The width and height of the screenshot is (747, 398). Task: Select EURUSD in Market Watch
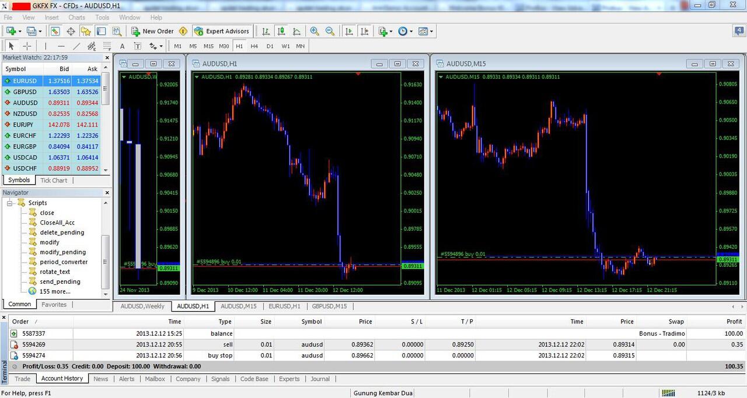[51, 81]
